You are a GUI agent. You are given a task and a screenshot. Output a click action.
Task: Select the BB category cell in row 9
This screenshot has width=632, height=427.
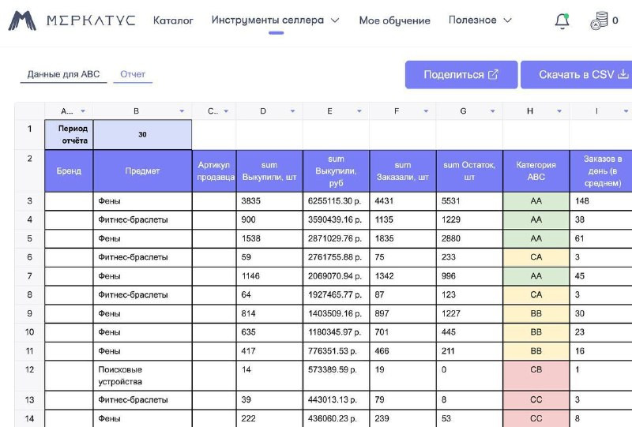536,313
